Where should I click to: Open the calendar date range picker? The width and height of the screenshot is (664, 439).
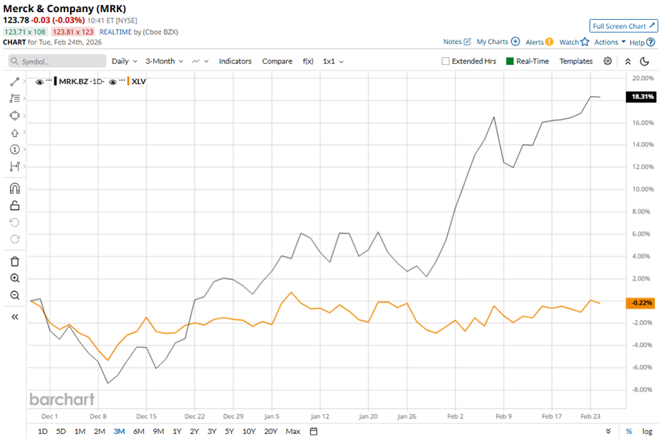314,431
